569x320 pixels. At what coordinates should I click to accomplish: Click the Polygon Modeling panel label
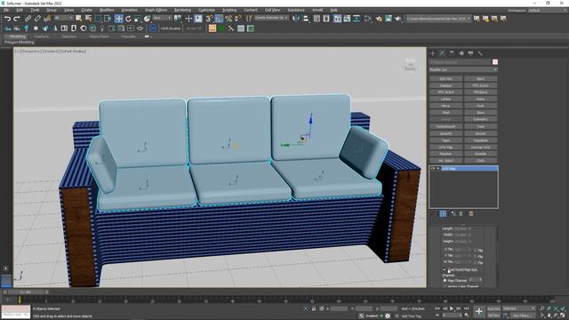tap(19, 43)
